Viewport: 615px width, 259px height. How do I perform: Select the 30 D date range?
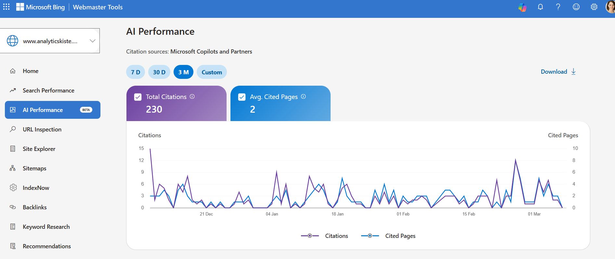coord(159,72)
